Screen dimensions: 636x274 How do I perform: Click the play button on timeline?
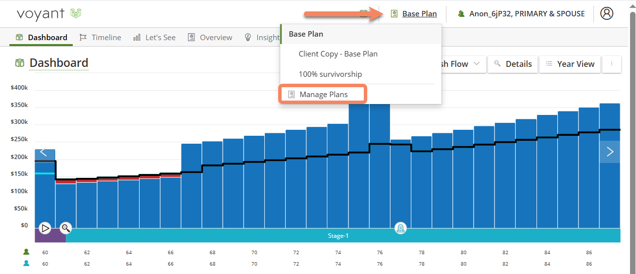tap(45, 228)
